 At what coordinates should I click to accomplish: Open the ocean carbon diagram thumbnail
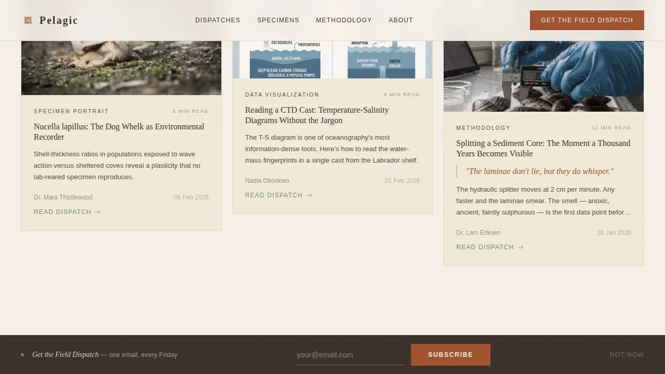tap(332, 60)
